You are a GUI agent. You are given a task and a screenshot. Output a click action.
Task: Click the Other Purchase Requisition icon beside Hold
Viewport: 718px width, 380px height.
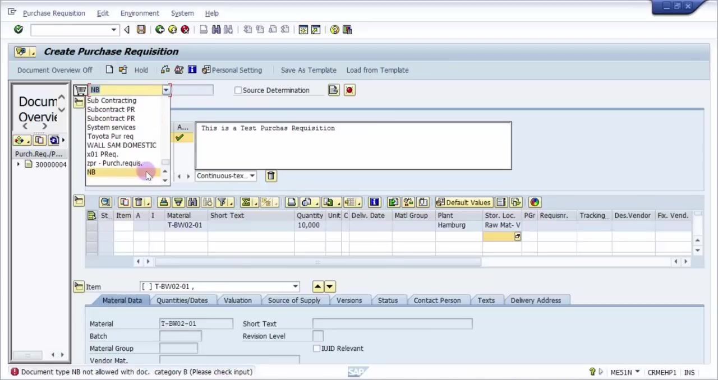123,70
